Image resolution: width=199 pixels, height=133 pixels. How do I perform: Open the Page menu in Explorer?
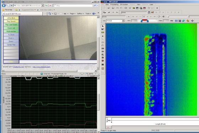point(72,14)
